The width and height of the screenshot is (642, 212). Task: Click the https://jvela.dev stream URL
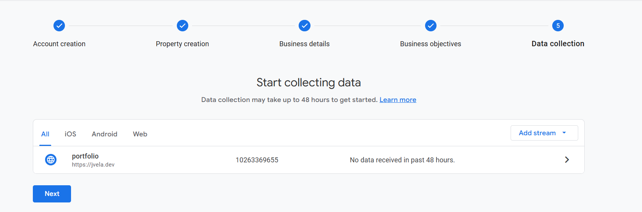coord(93,165)
